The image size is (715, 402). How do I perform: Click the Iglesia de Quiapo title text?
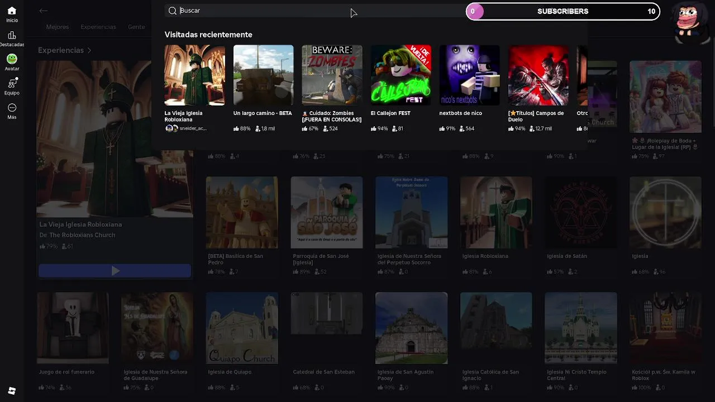coord(230,372)
